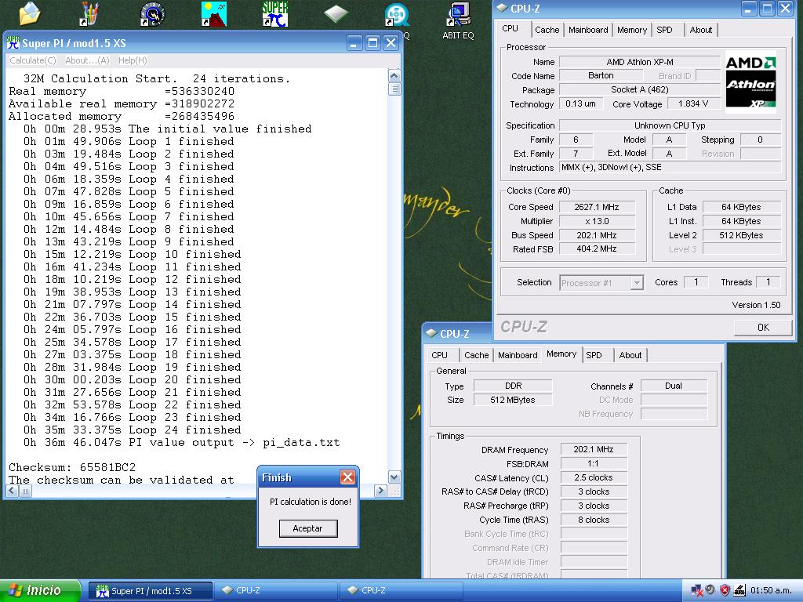Click the horizontal scrollbar thumb in Super PI
This screenshot has height=602, width=803.
click(x=25, y=491)
